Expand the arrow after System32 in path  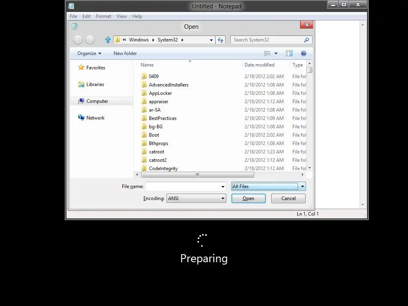click(182, 40)
